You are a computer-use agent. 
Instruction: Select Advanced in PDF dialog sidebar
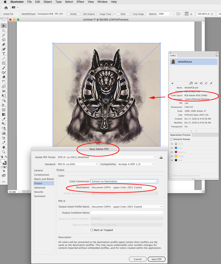coord(40,188)
